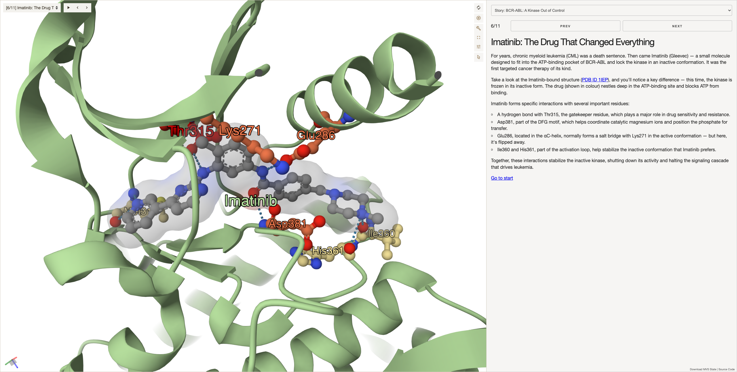Click the Glu286 residue label
The image size is (737, 372).
pyautogui.click(x=316, y=135)
